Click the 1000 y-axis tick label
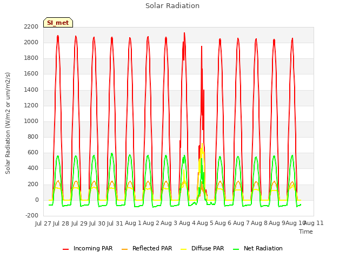This screenshot has height=259, width=346. [x=31, y=121]
